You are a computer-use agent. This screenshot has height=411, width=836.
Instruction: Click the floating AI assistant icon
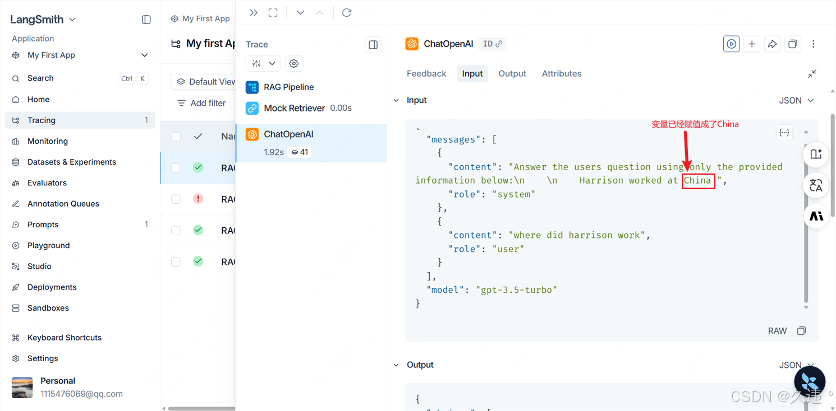coord(816,216)
